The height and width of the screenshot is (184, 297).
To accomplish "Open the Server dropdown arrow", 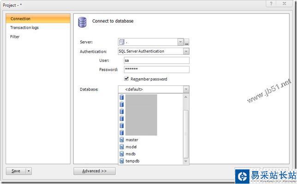I will [x=180, y=42].
